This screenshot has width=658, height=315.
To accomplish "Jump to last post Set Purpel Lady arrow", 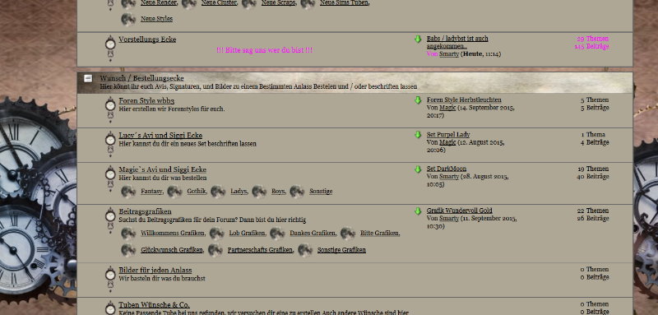I will 418,135.
